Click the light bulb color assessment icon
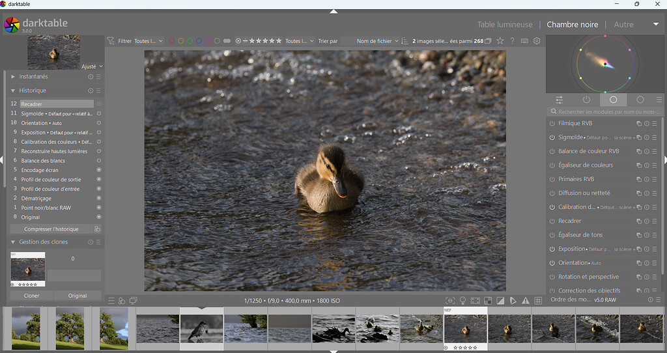The image size is (667, 353). pyautogui.click(x=462, y=300)
